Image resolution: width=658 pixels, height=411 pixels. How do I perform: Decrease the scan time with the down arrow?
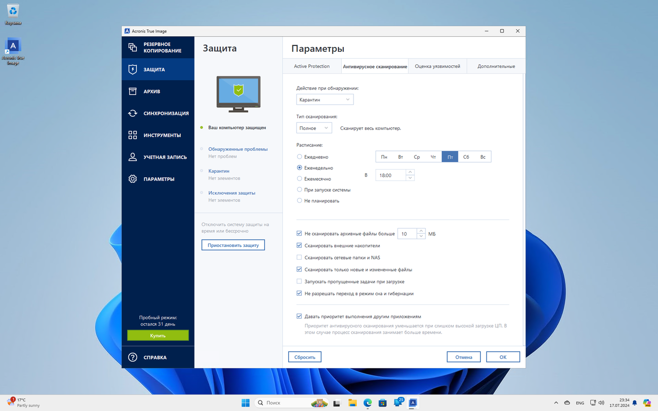[x=410, y=178]
